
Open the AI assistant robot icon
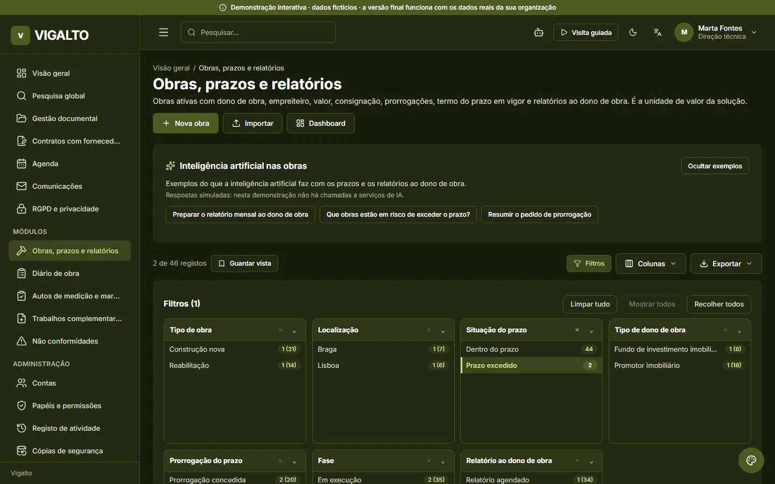539,32
